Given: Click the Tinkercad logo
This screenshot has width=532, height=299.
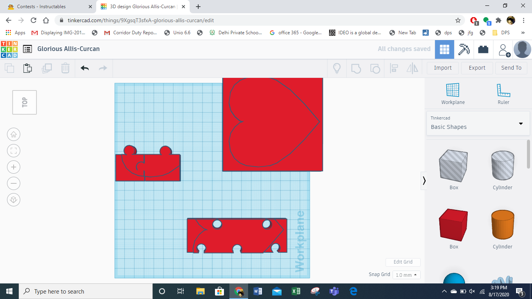Looking at the screenshot, I should pos(9,49).
